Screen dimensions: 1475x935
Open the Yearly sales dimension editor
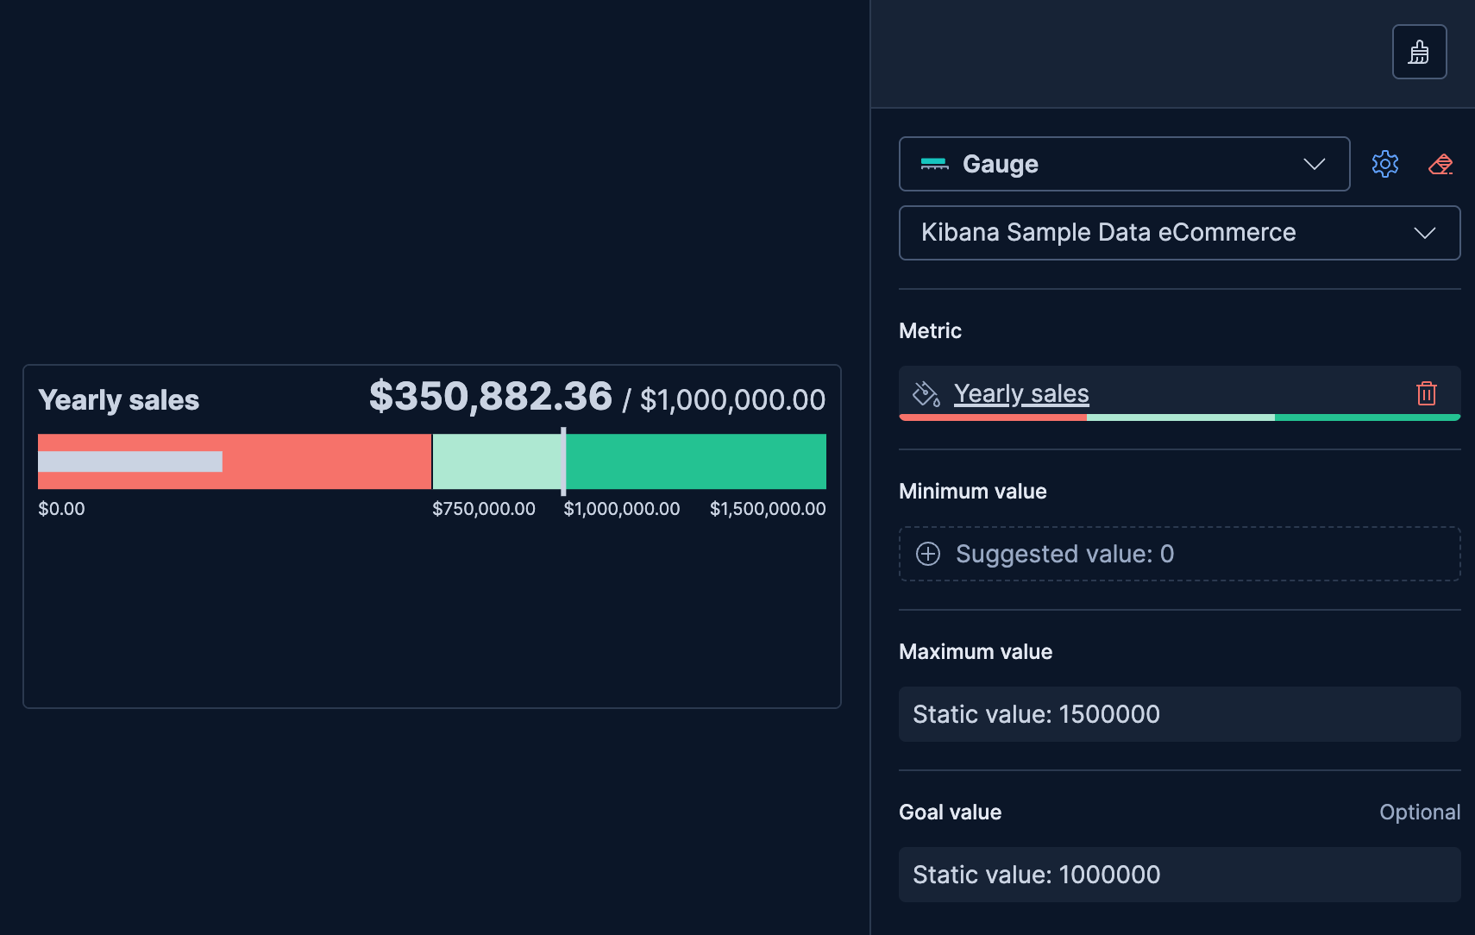[1021, 393]
